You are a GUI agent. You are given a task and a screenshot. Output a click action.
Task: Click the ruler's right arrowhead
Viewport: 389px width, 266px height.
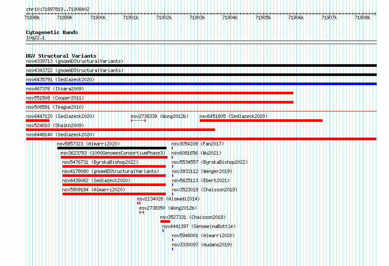(x=375, y=14)
